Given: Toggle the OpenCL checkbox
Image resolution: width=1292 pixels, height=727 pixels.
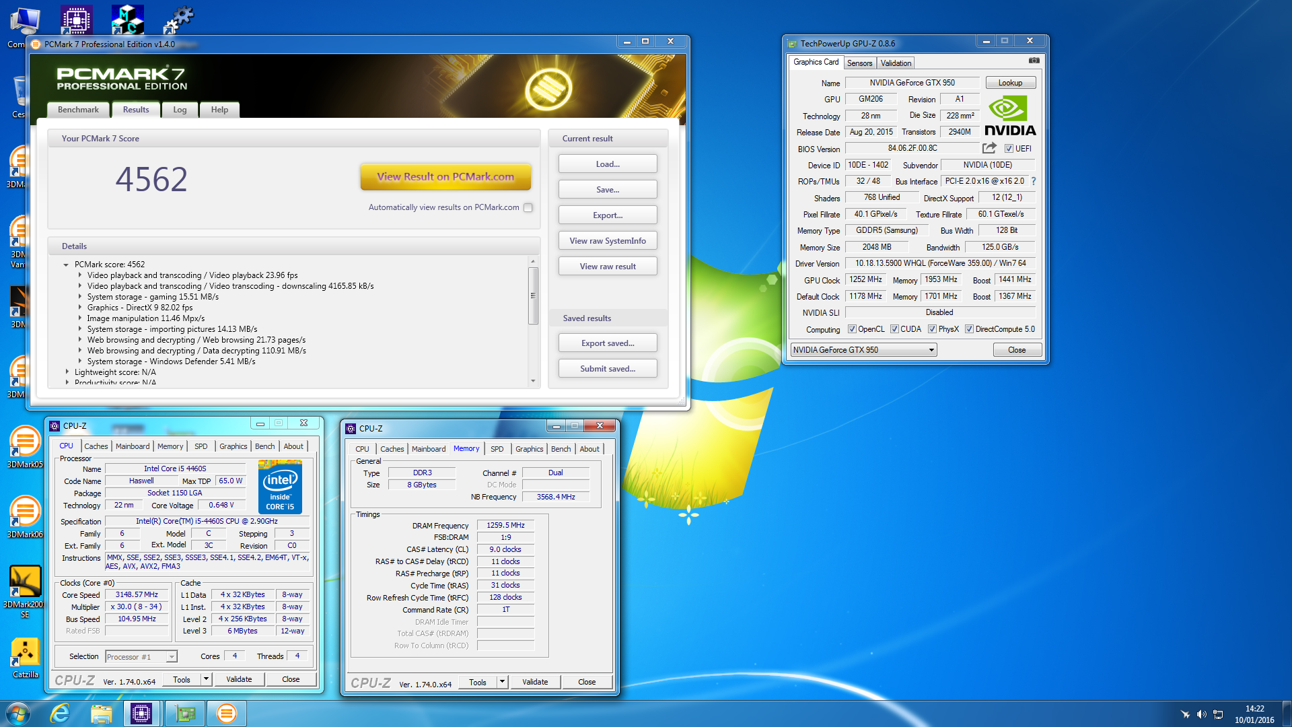Looking at the screenshot, I should click(x=852, y=329).
